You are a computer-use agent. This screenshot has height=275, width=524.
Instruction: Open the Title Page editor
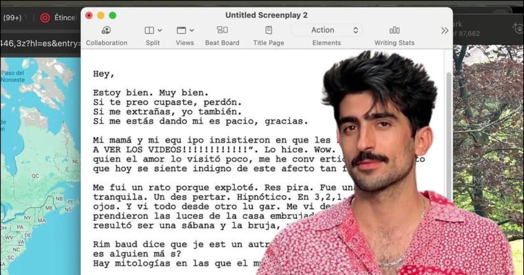click(x=269, y=30)
